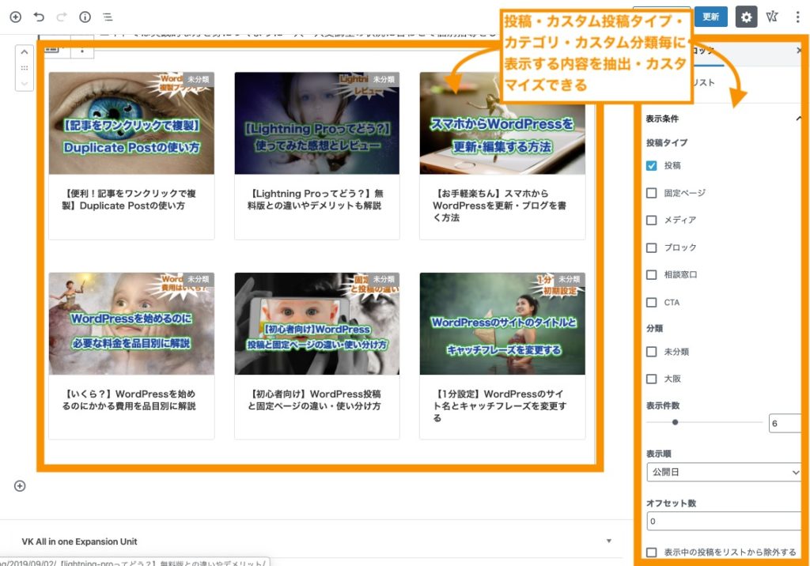
Task: Click the Redo arrow icon
Action: (x=61, y=17)
